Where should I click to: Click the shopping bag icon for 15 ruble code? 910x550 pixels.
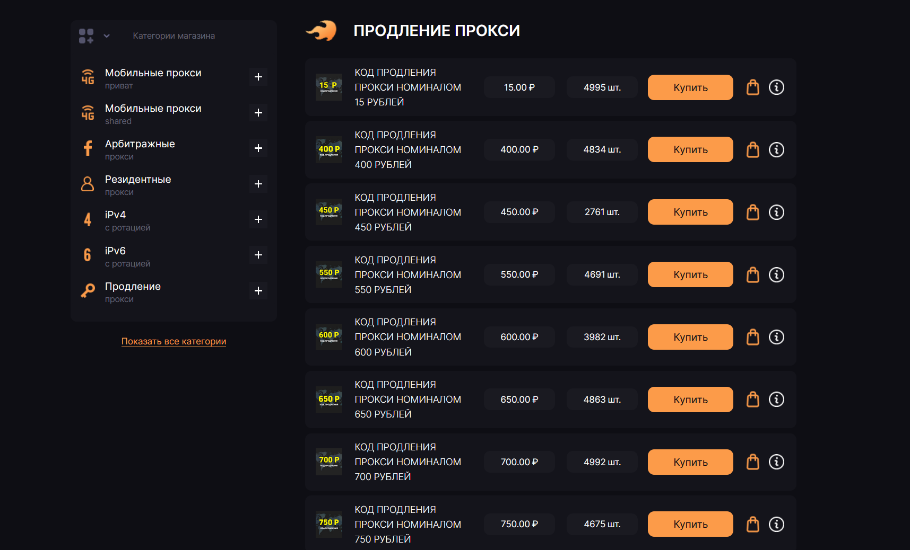[x=752, y=87]
